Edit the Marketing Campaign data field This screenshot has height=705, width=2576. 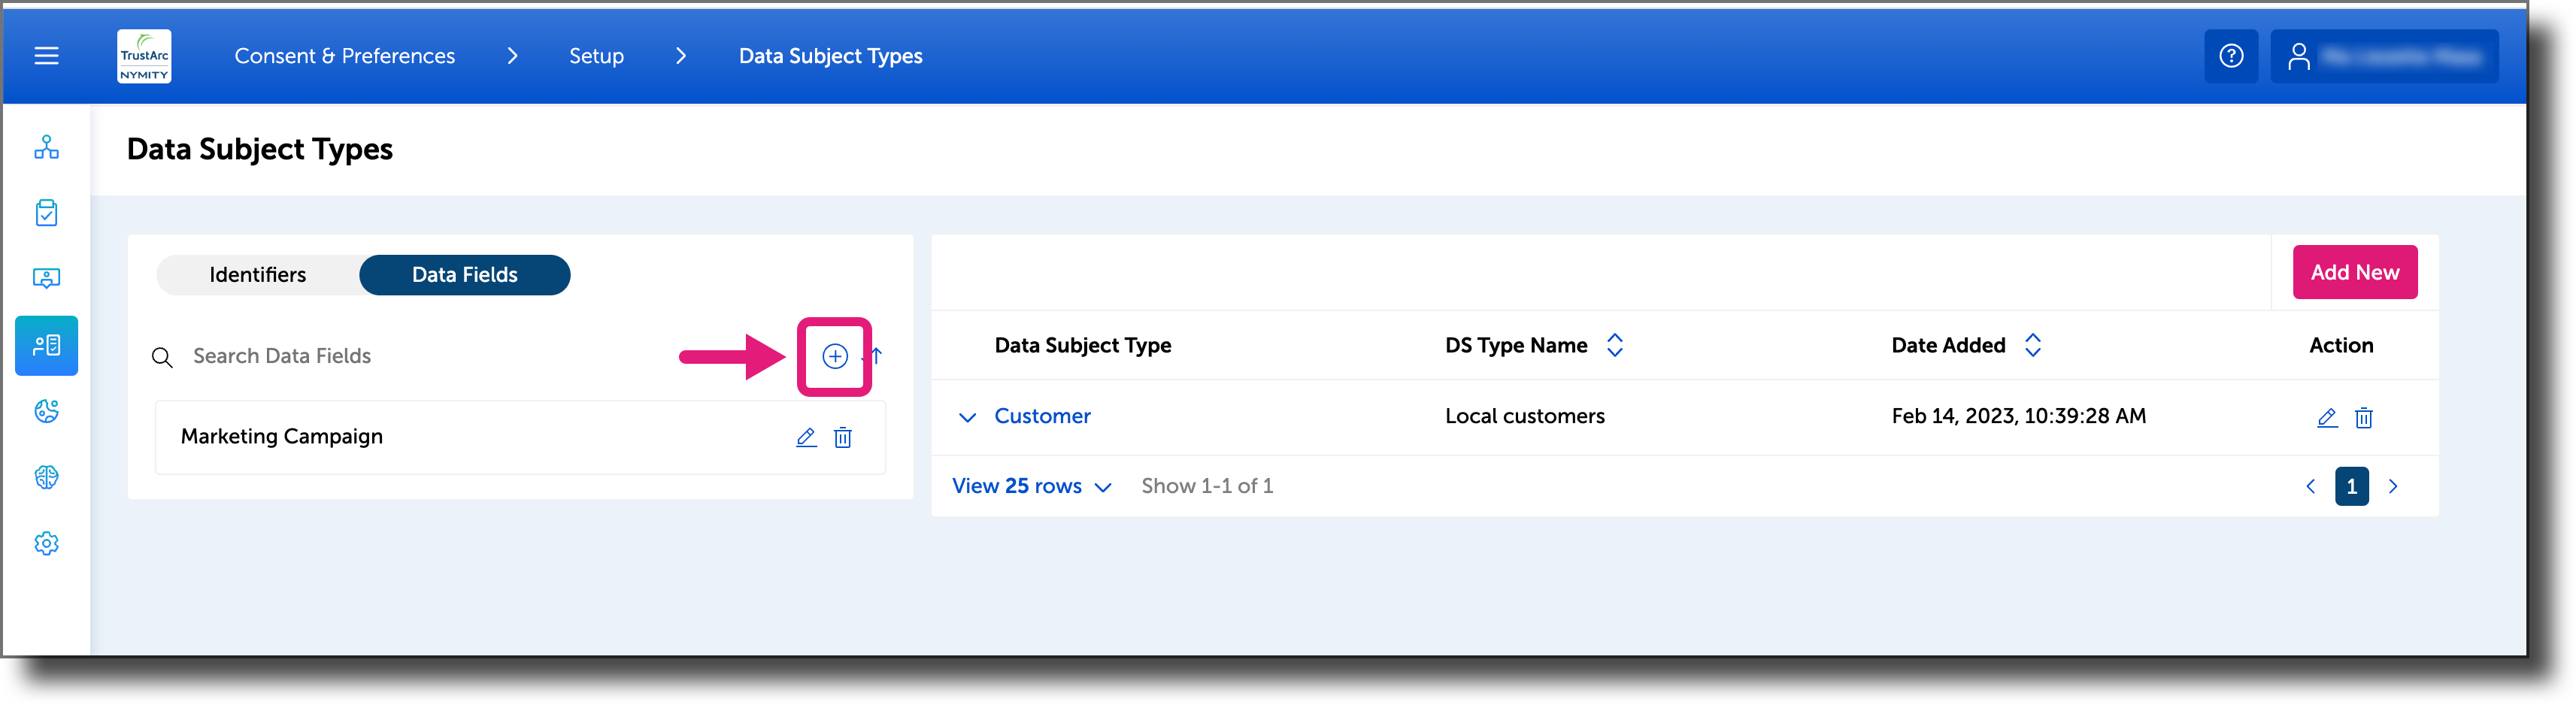coord(806,437)
